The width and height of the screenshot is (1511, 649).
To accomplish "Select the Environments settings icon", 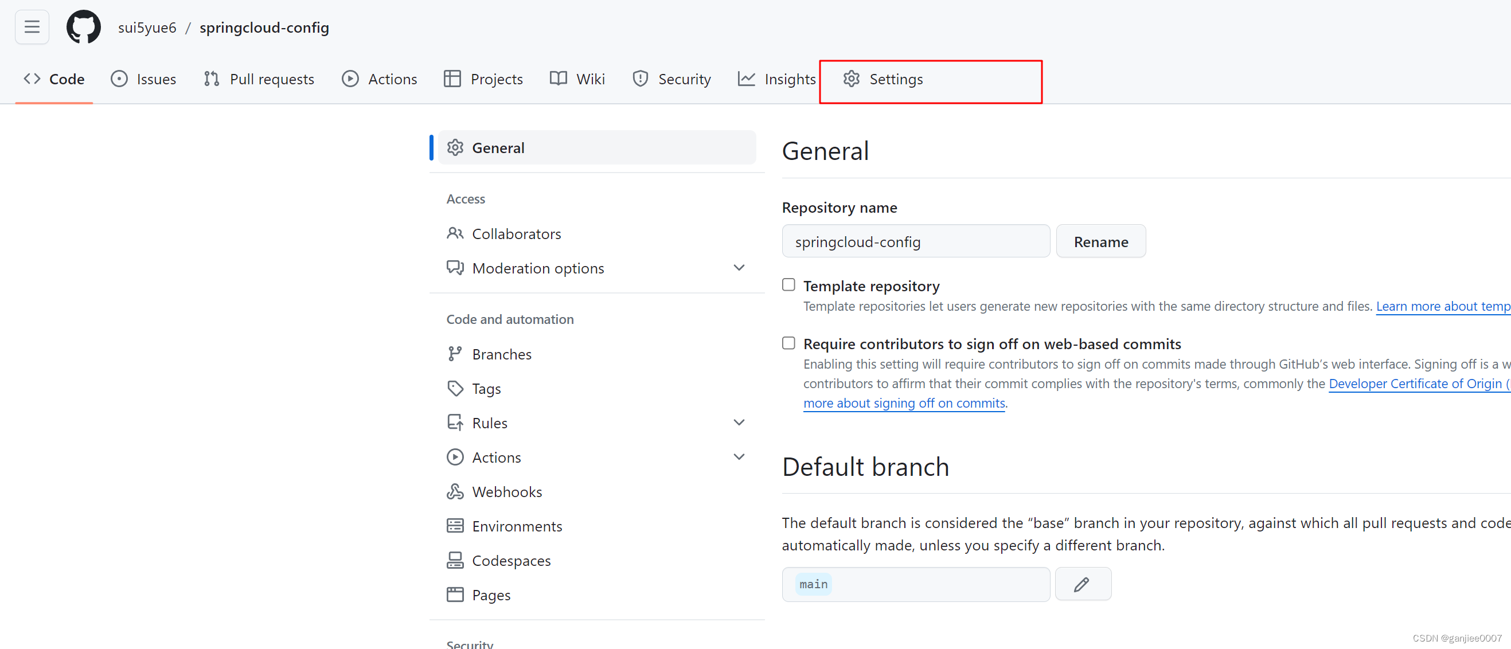I will [455, 525].
